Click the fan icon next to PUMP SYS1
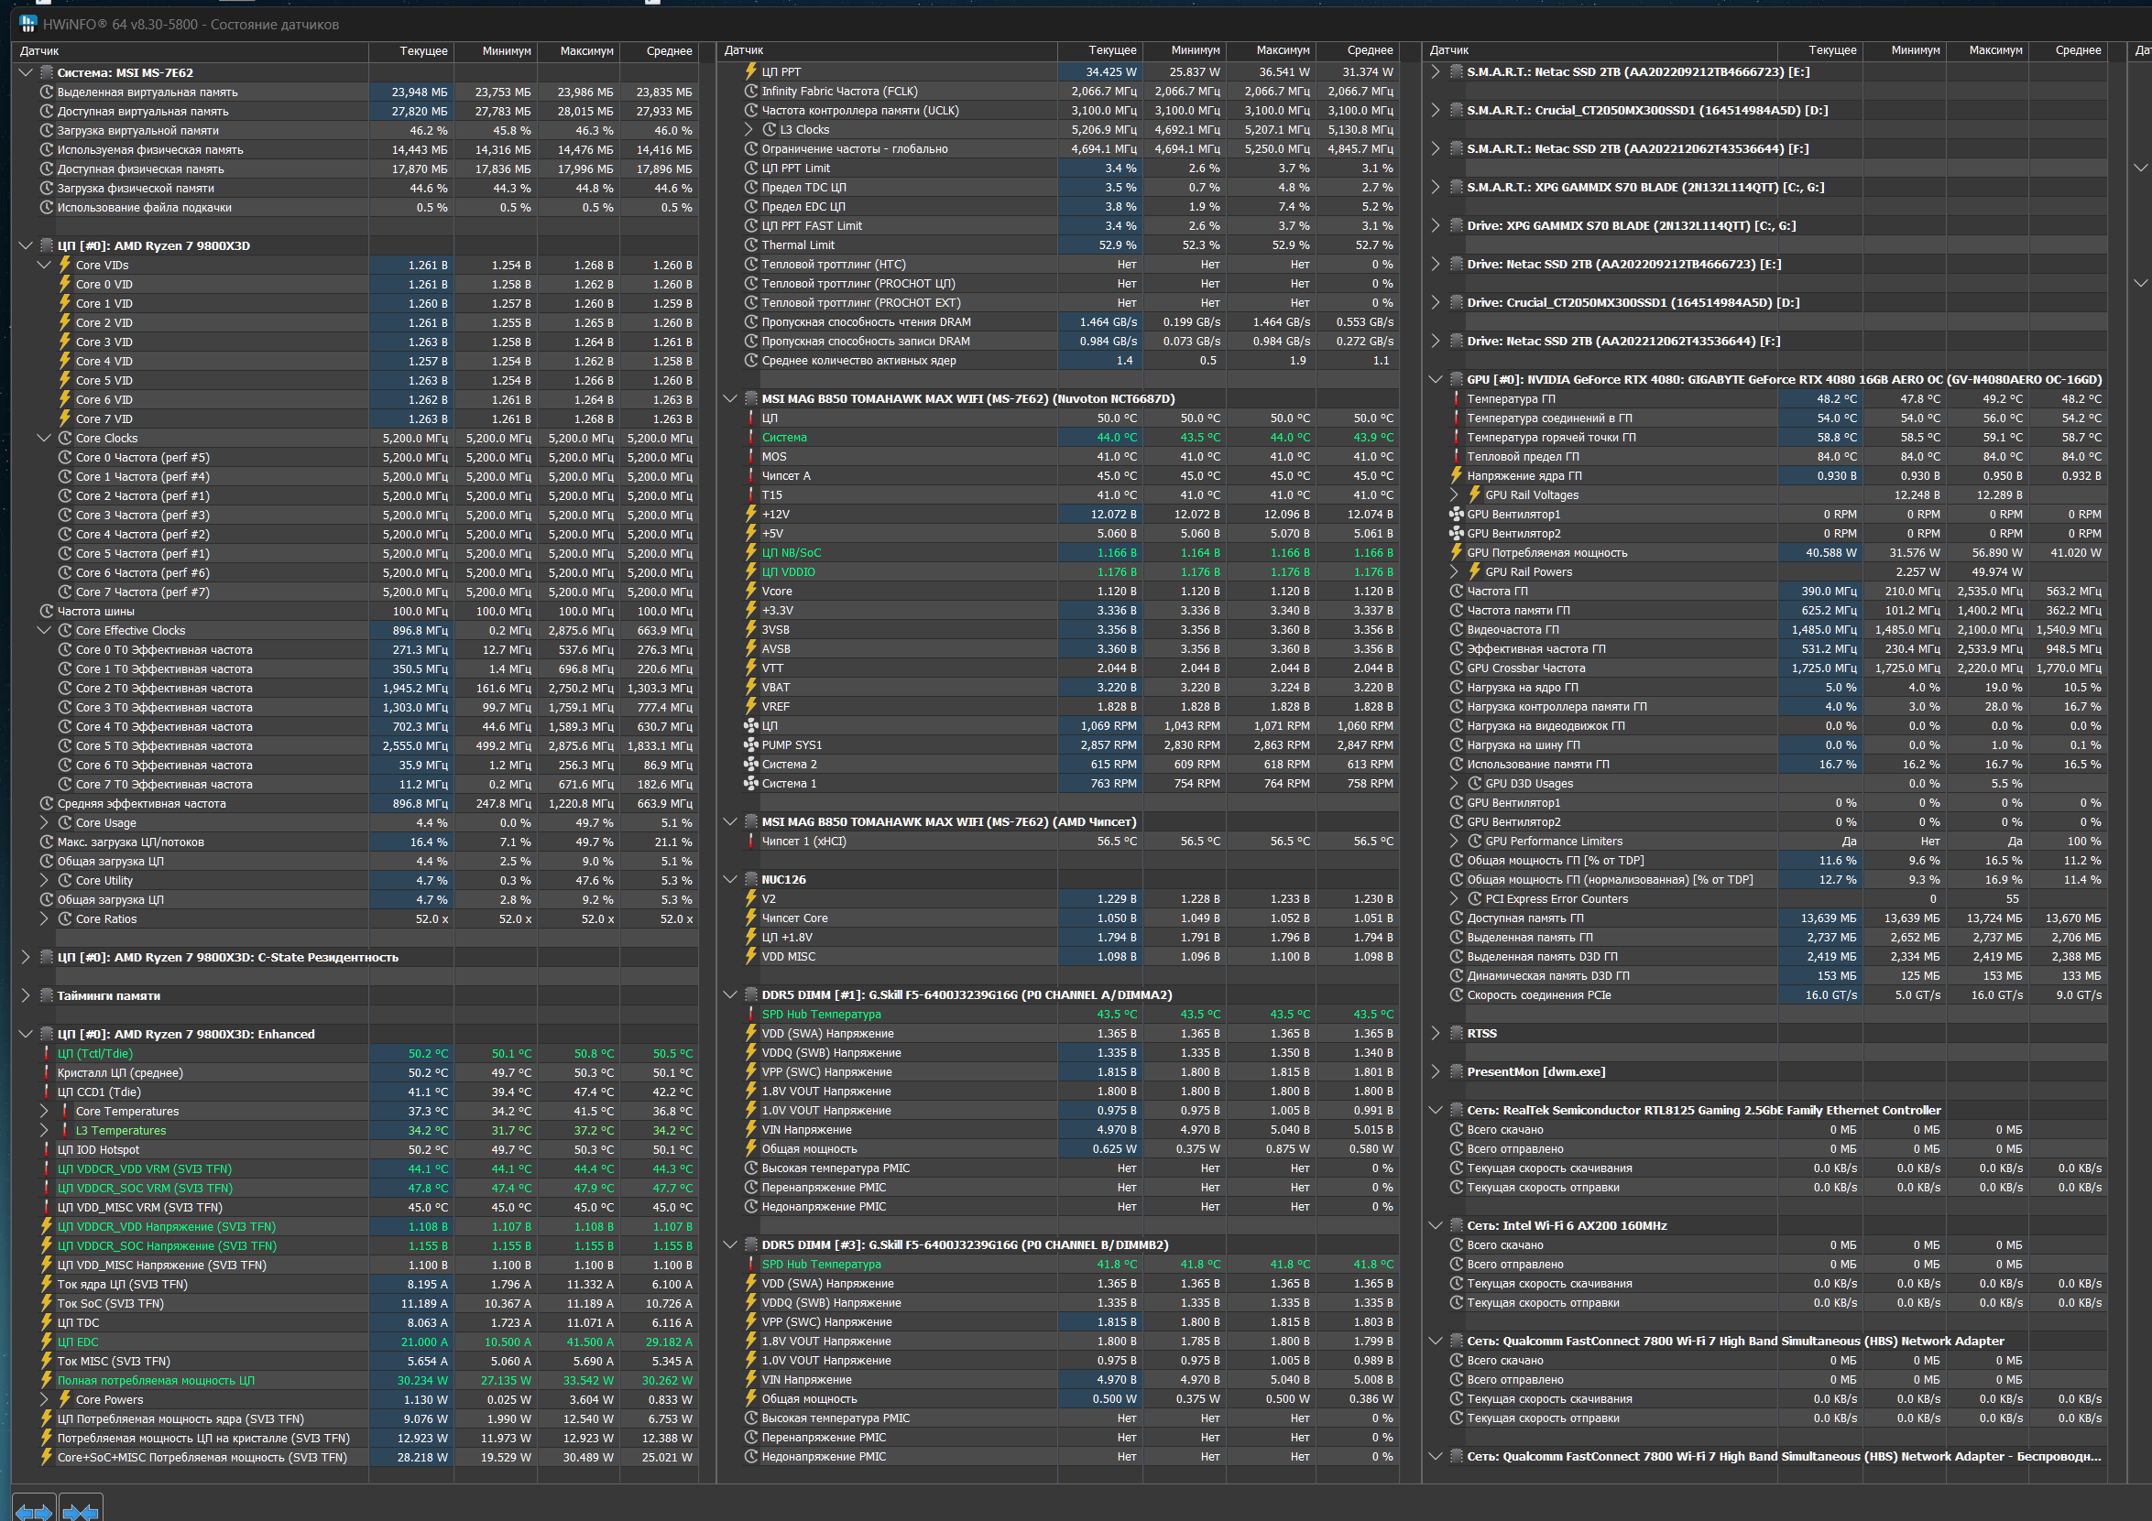The width and height of the screenshot is (2152, 1521). coord(750,745)
